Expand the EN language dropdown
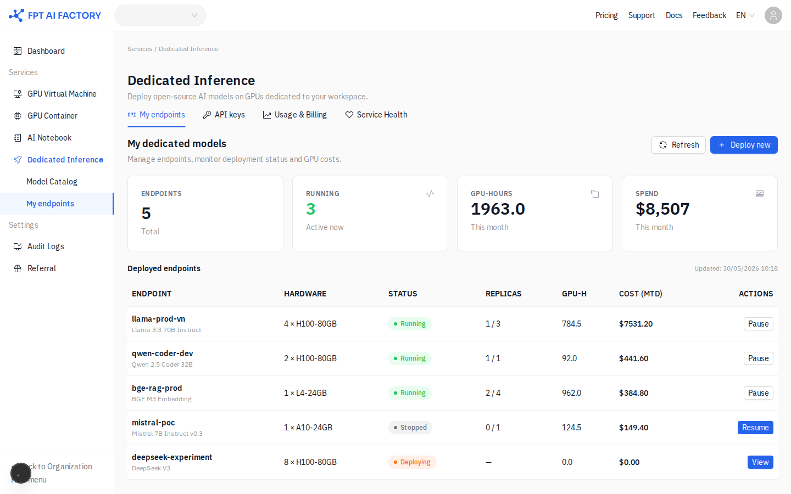Image resolution: width=791 pixels, height=494 pixels. [x=745, y=15]
